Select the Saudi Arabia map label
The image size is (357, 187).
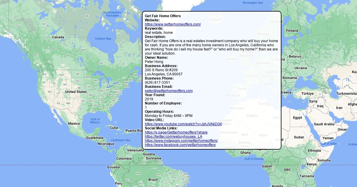pyautogui.click(x=324, y=124)
